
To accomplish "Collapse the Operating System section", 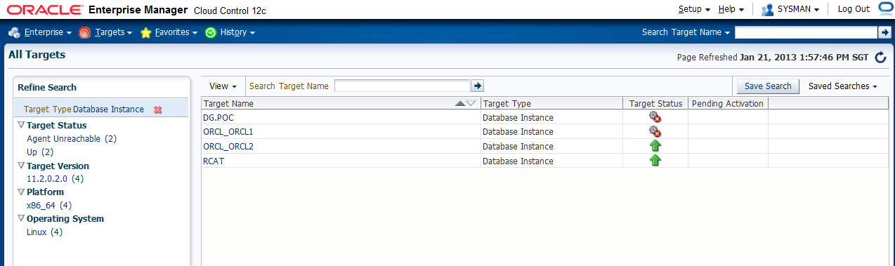I will (x=21, y=219).
